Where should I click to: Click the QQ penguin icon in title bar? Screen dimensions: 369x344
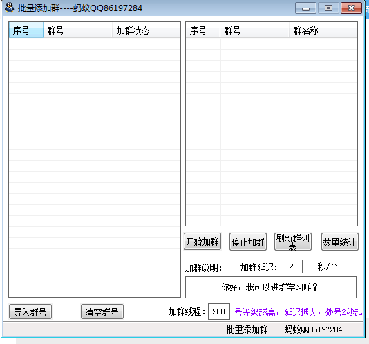[x=10, y=8]
